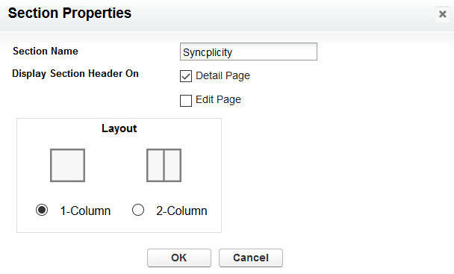Uncheck the Detail Page checkbox
The width and height of the screenshot is (454, 274).
[186, 76]
